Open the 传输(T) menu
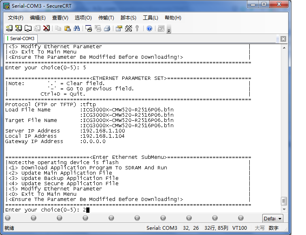 click(x=106, y=18)
